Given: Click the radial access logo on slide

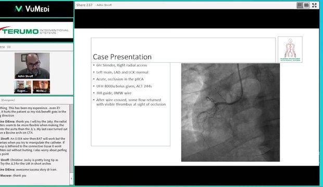Looking at the screenshot, I should (290, 49).
